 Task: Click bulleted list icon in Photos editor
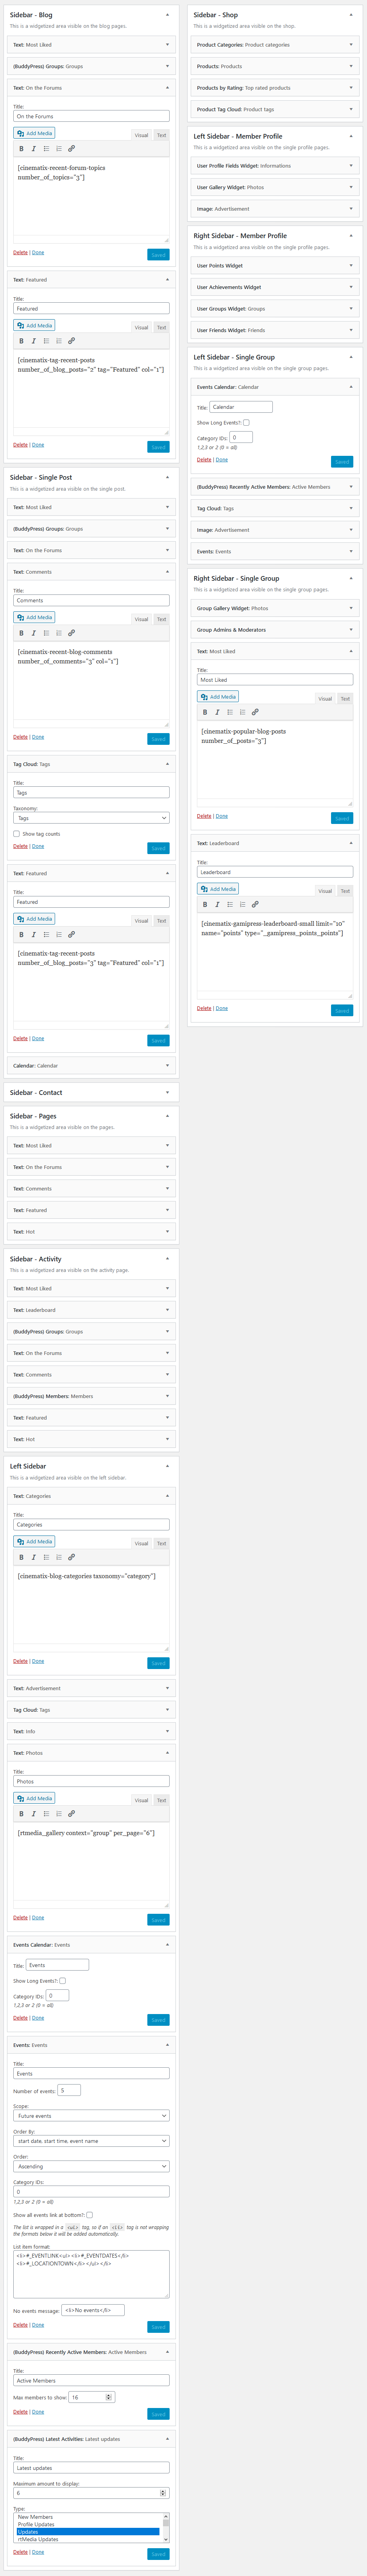tap(46, 1813)
